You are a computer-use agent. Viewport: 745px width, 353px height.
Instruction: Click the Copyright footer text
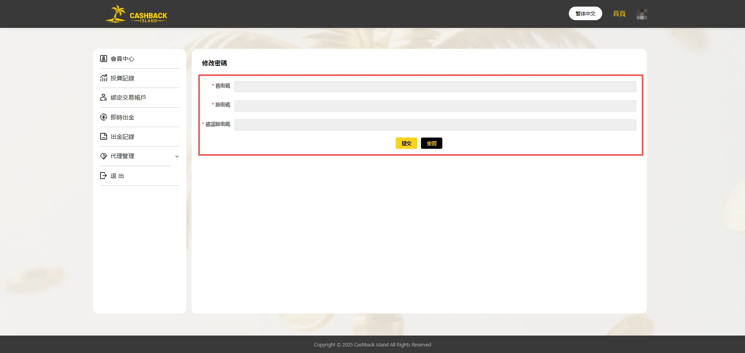tap(372, 344)
